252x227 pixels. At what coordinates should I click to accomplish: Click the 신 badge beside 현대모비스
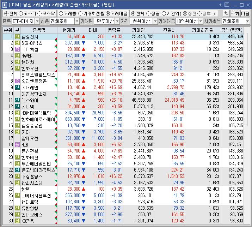[x=17, y=214]
